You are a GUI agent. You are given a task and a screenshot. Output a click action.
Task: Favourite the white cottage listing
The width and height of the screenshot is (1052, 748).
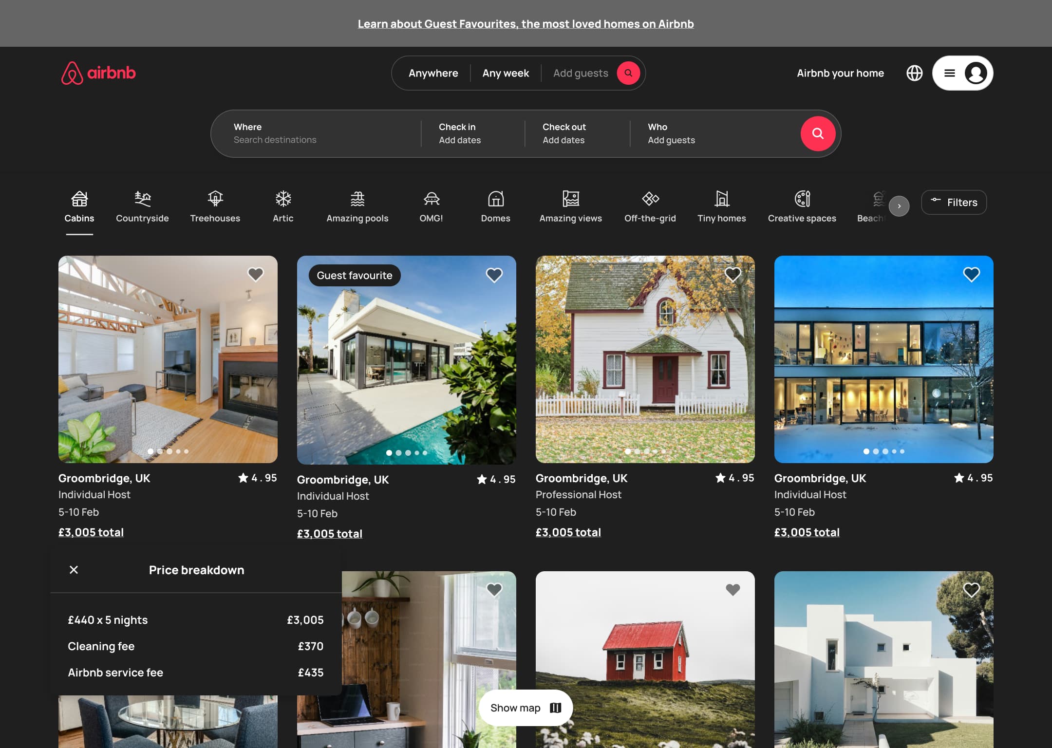coord(733,275)
